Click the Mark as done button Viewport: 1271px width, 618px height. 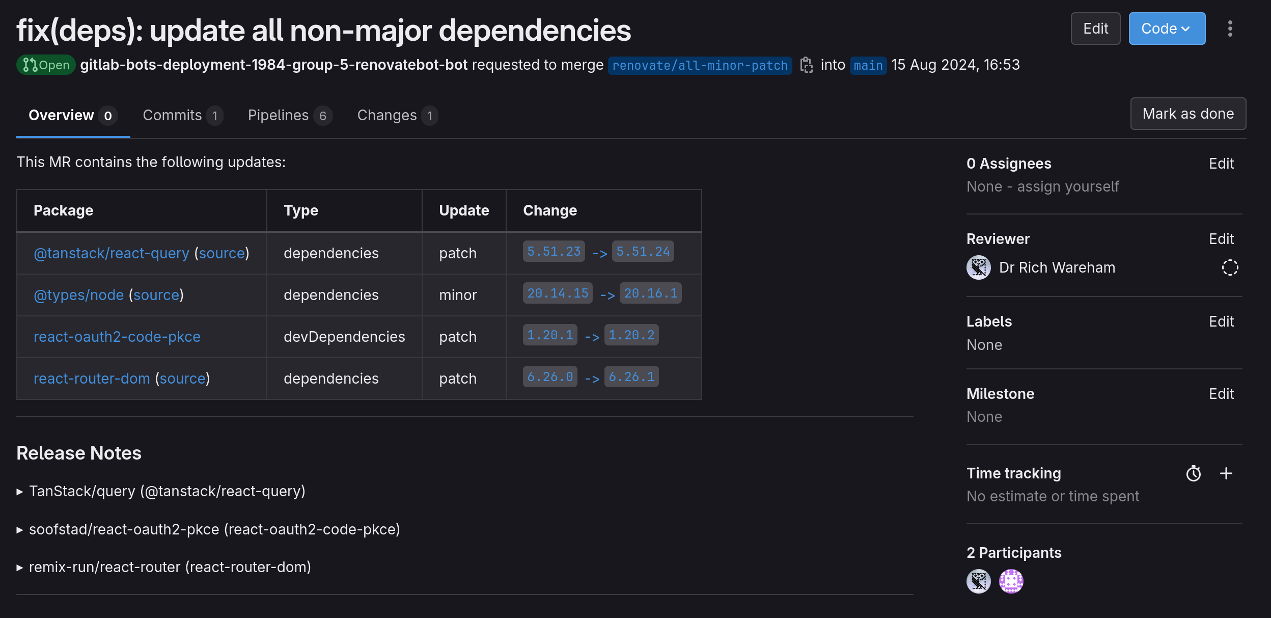click(x=1187, y=114)
